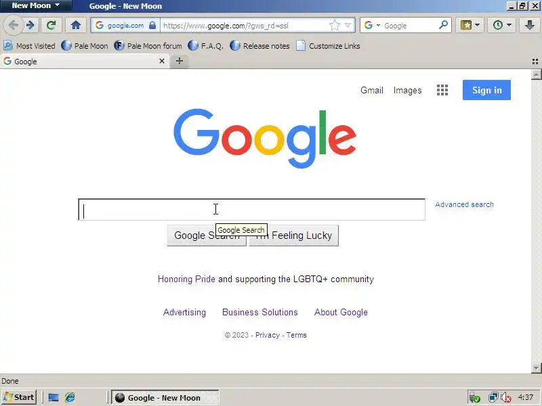Image resolution: width=542 pixels, height=406 pixels.
Task: Click the Google logo image
Action: tap(265, 138)
